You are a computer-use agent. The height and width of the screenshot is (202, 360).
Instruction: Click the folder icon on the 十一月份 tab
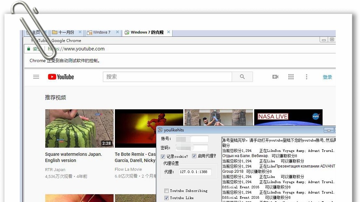click(x=54, y=32)
